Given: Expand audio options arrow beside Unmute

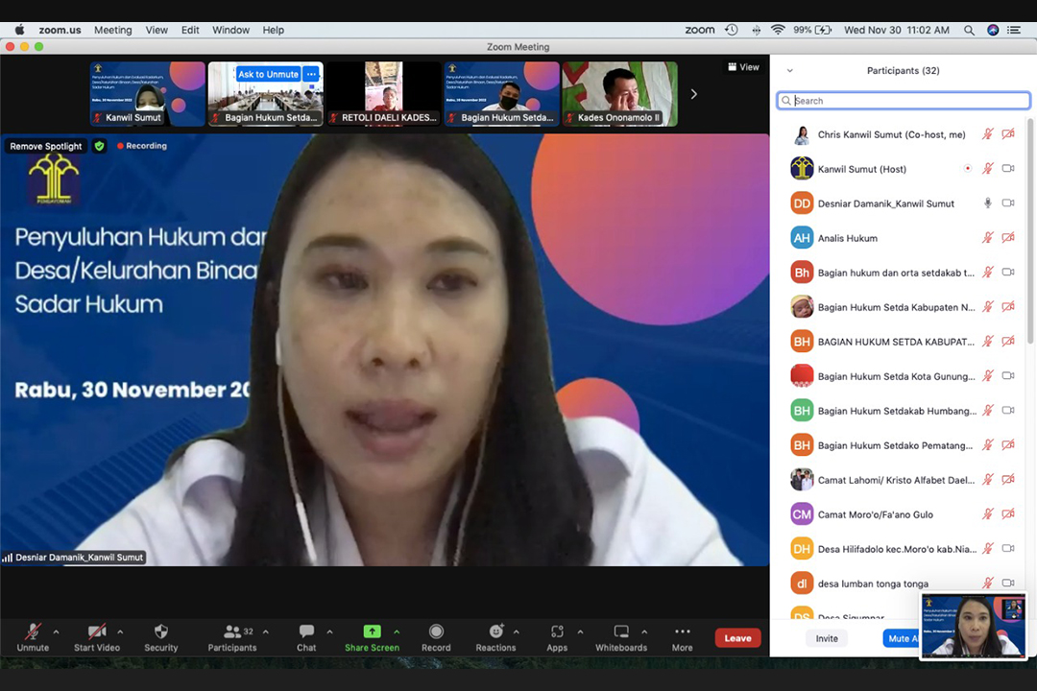Looking at the screenshot, I should coord(56,631).
